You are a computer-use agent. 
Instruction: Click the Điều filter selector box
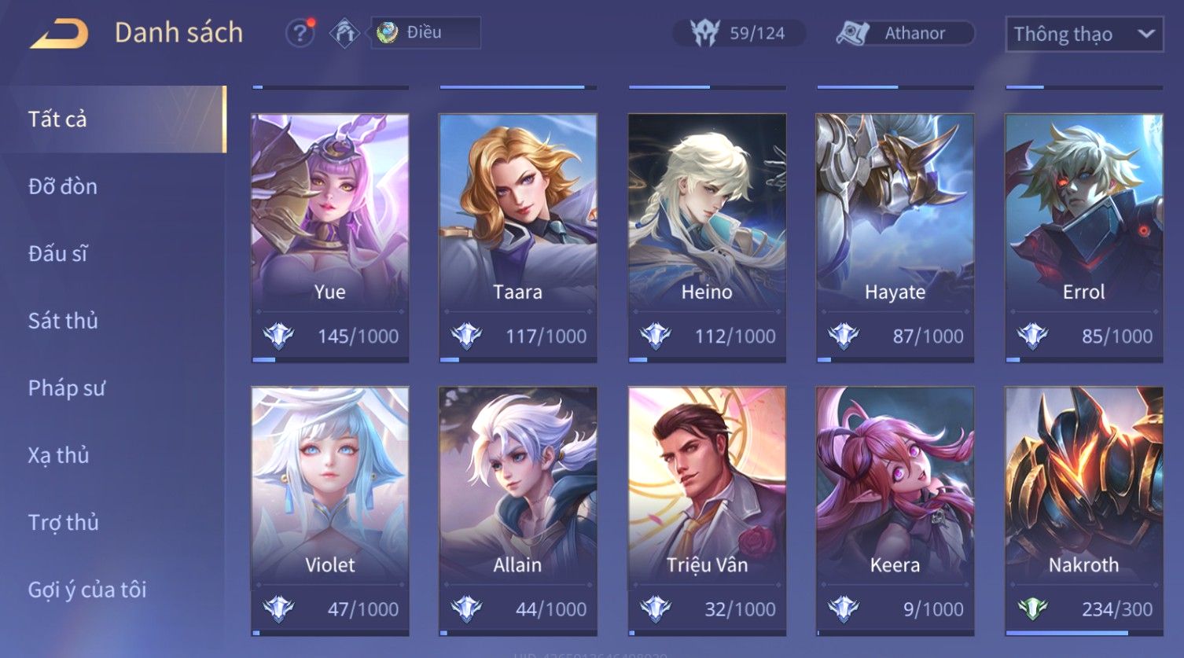[x=425, y=33]
